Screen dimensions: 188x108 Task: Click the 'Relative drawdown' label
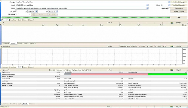[133, 83]
